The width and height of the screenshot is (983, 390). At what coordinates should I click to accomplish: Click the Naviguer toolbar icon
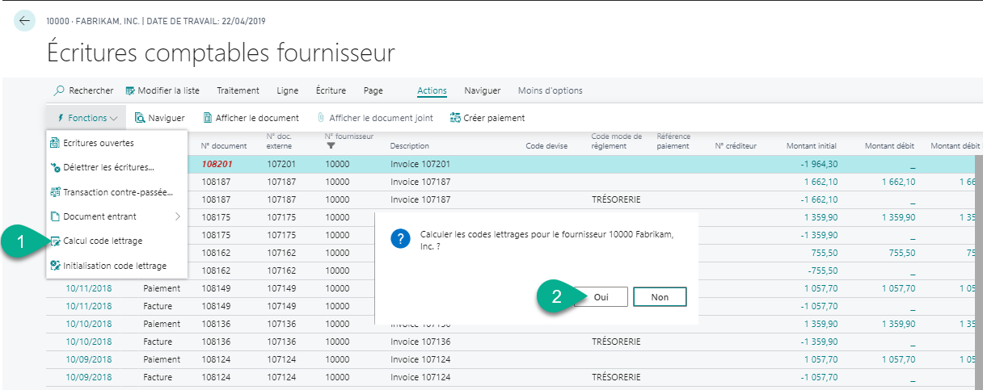pyautogui.click(x=140, y=118)
